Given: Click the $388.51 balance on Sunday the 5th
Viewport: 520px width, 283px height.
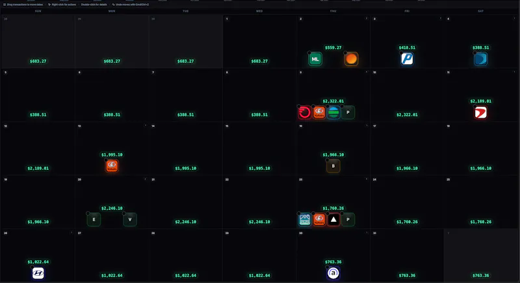Looking at the screenshot, I should point(38,115).
